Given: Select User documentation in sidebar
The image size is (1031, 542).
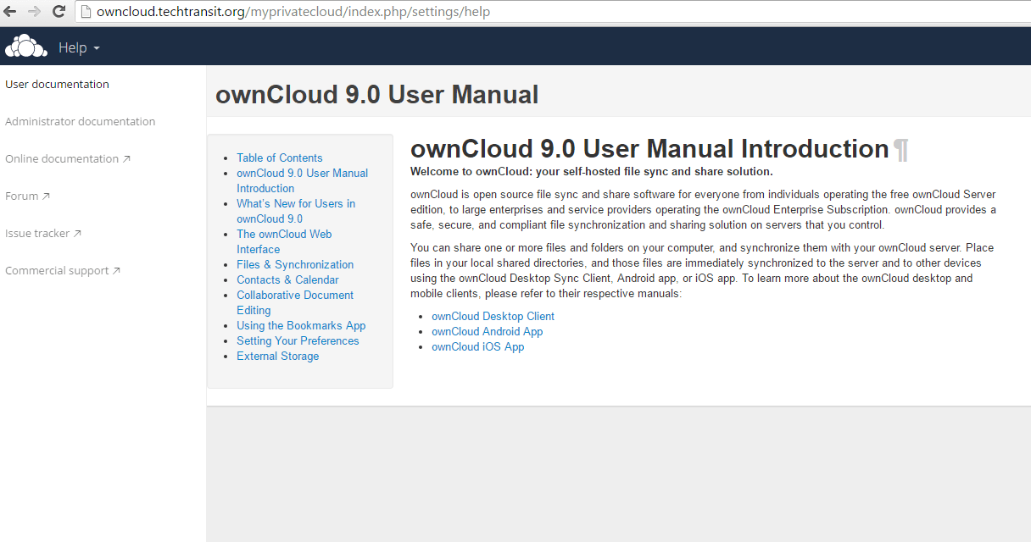Looking at the screenshot, I should [58, 84].
